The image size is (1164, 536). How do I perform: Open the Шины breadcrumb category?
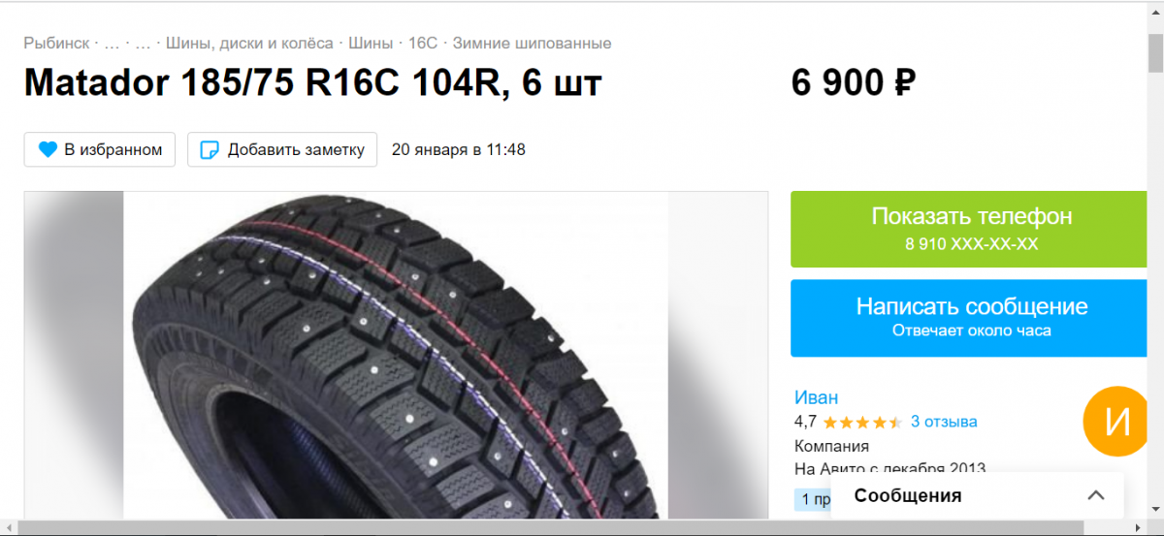pos(371,44)
